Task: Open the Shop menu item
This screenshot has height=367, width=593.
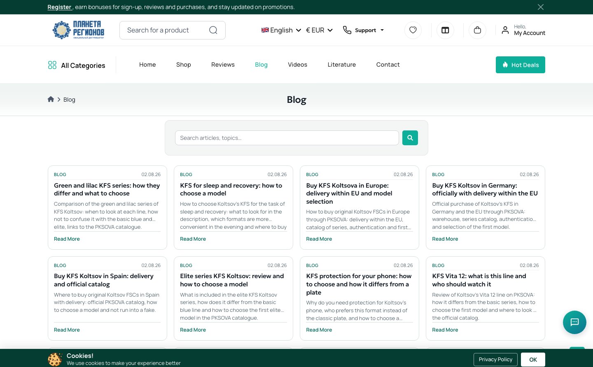Action: coord(184,65)
